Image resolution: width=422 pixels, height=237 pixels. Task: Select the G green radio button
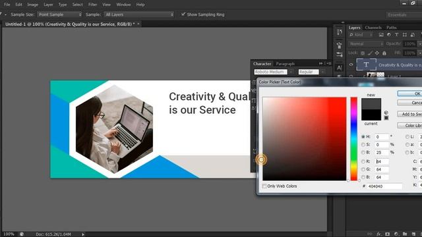tap(363, 169)
